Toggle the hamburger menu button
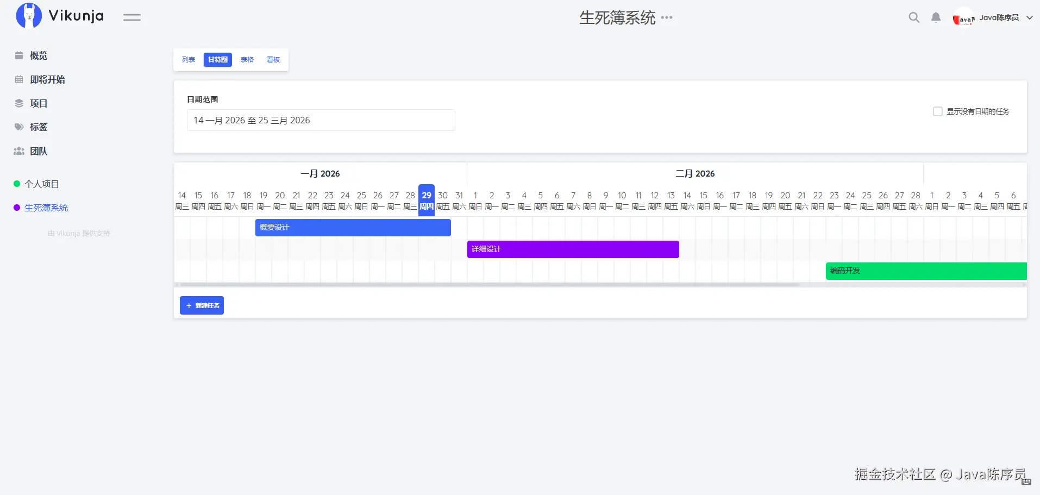The width and height of the screenshot is (1040, 495). click(131, 17)
